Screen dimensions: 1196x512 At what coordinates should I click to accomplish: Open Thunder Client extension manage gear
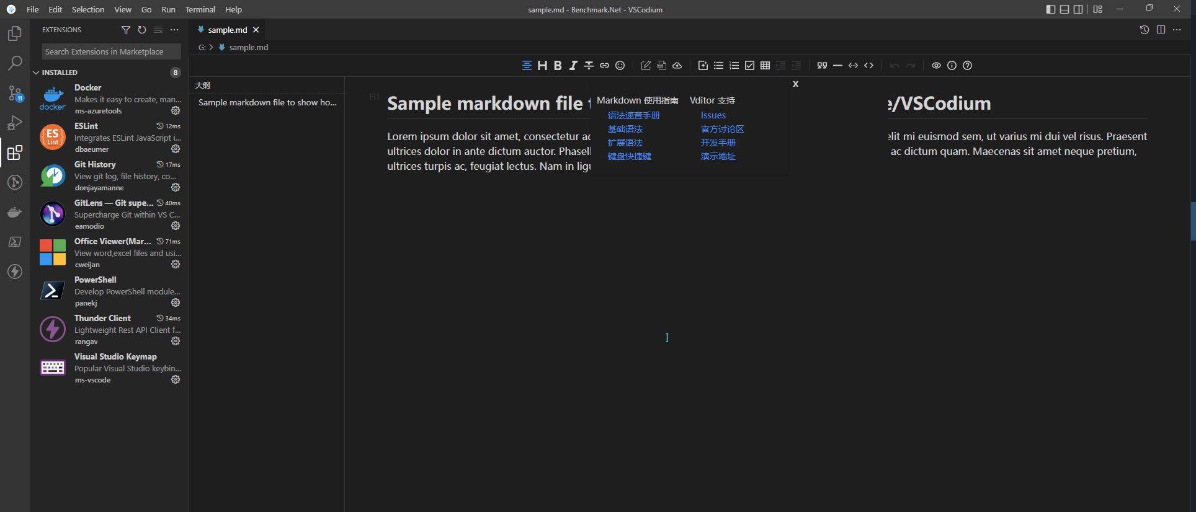click(x=176, y=341)
